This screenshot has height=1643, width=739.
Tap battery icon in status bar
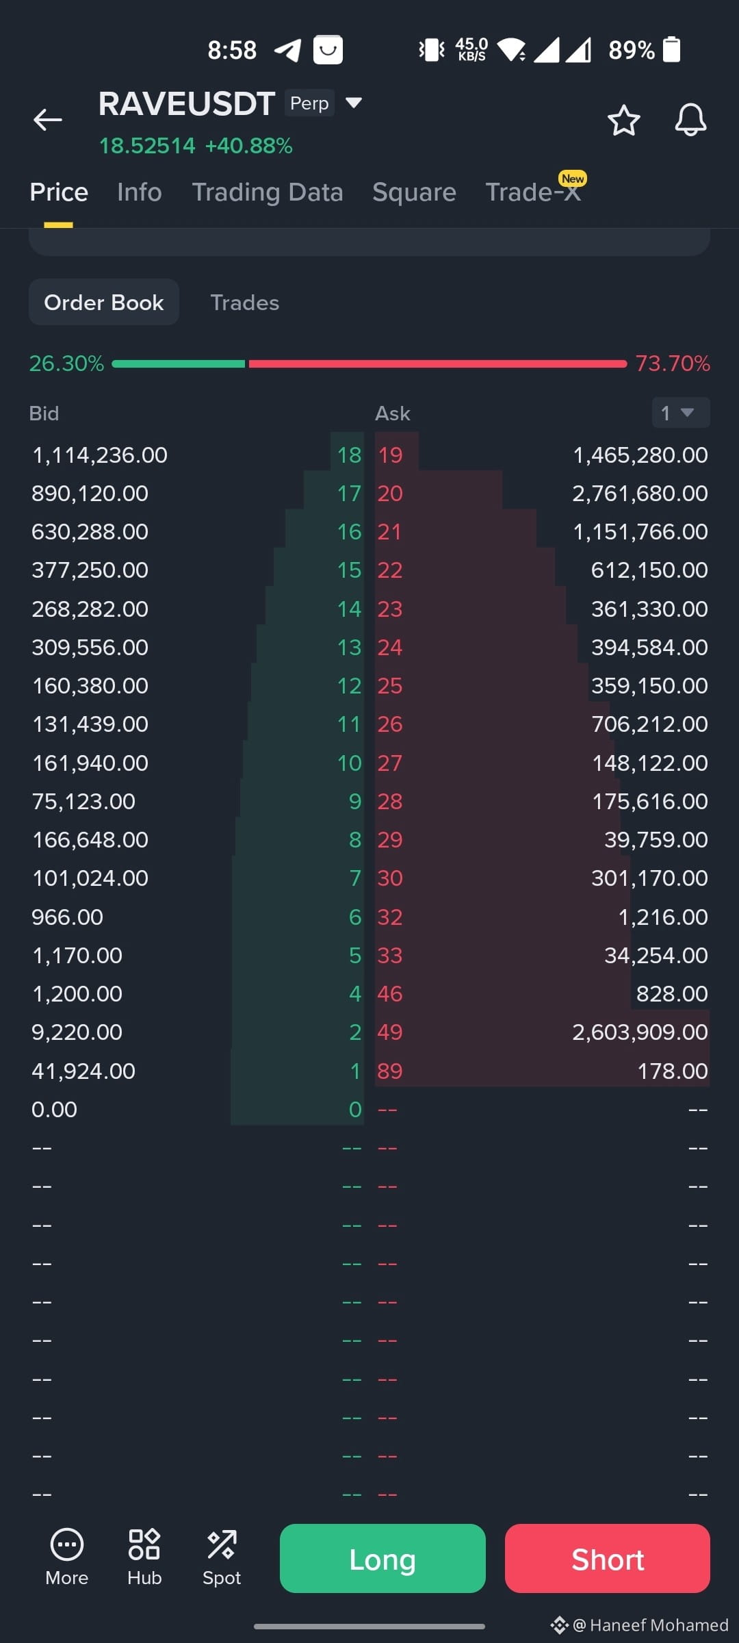[x=671, y=49]
